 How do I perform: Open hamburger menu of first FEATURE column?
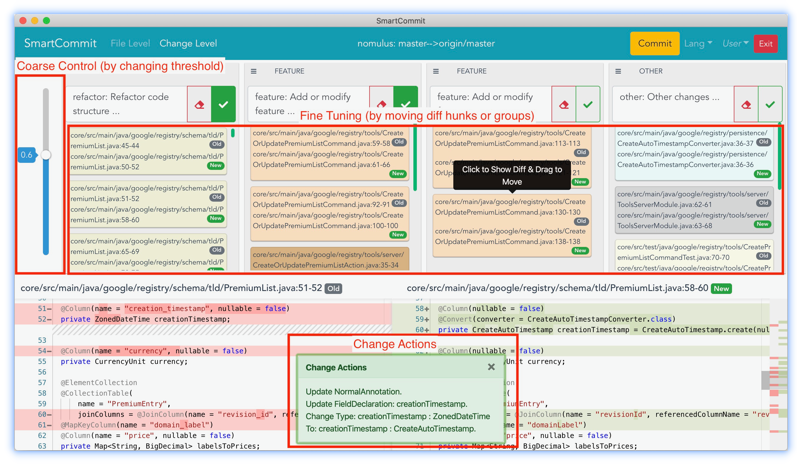tap(254, 71)
